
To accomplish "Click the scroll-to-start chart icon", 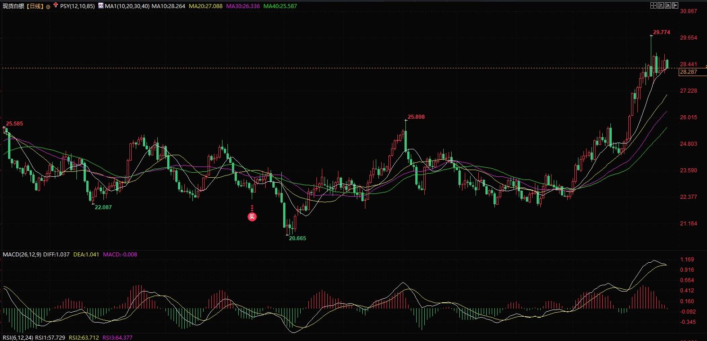I will coord(661,5).
